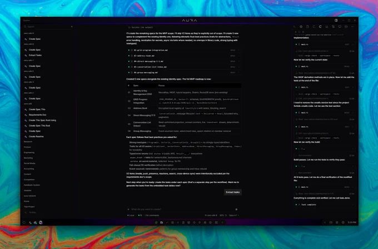Open Create Spec under zero-sdk-7
Image resolution: width=378 pixels, height=249 pixels.
pos(34,66)
